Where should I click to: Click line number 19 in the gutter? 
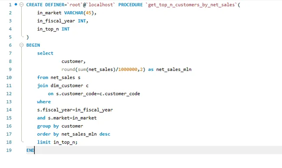click(x=9, y=150)
